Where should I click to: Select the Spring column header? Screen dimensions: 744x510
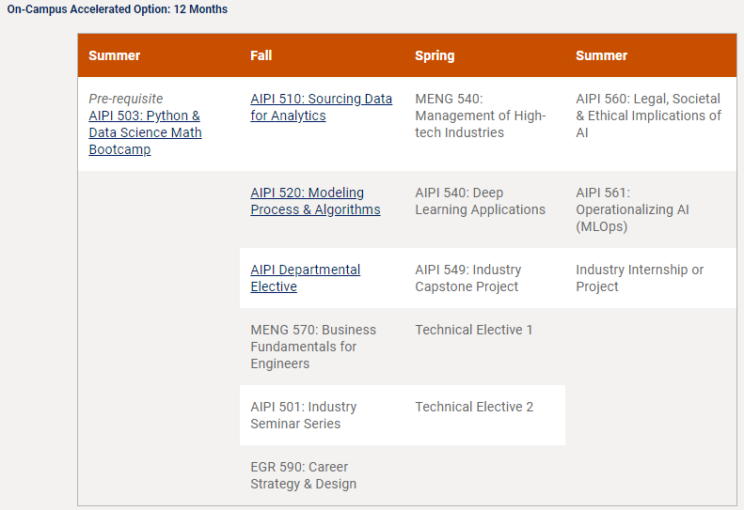pos(435,55)
